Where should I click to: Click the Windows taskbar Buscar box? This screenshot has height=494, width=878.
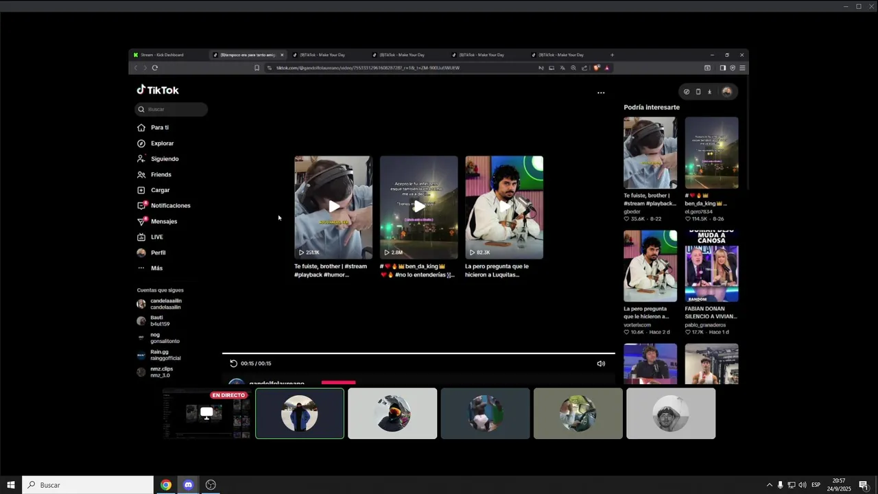click(88, 485)
